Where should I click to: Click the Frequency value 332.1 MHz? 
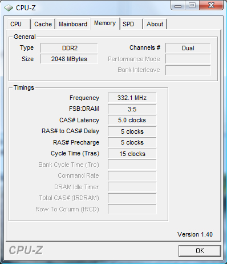[x=132, y=98]
